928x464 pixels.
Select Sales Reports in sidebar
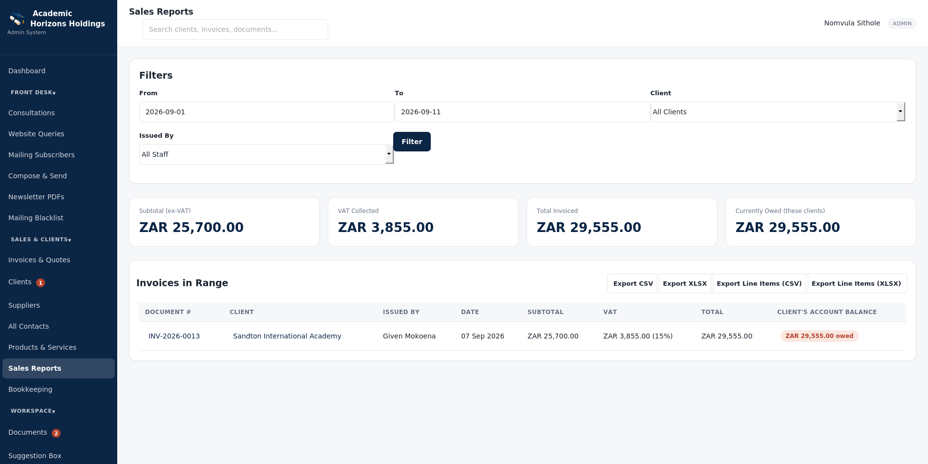pyautogui.click(x=59, y=368)
